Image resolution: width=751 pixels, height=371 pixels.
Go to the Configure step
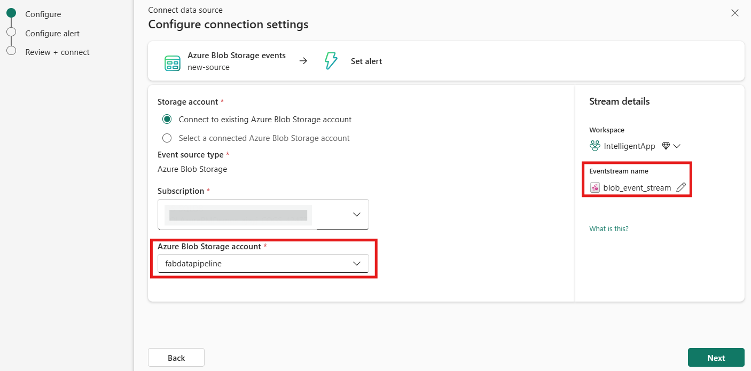(43, 14)
